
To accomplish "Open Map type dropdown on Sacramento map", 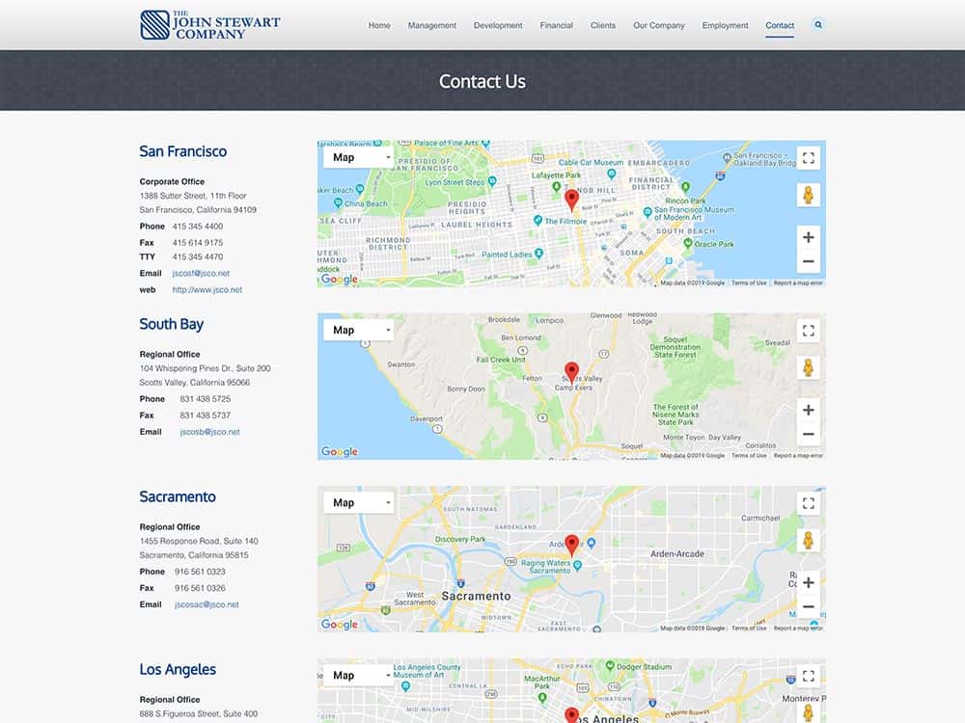I will pyautogui.click(x=358, y=503).
